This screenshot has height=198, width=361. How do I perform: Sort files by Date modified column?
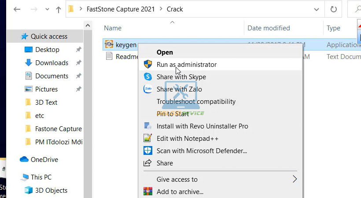tap(269, 28)
